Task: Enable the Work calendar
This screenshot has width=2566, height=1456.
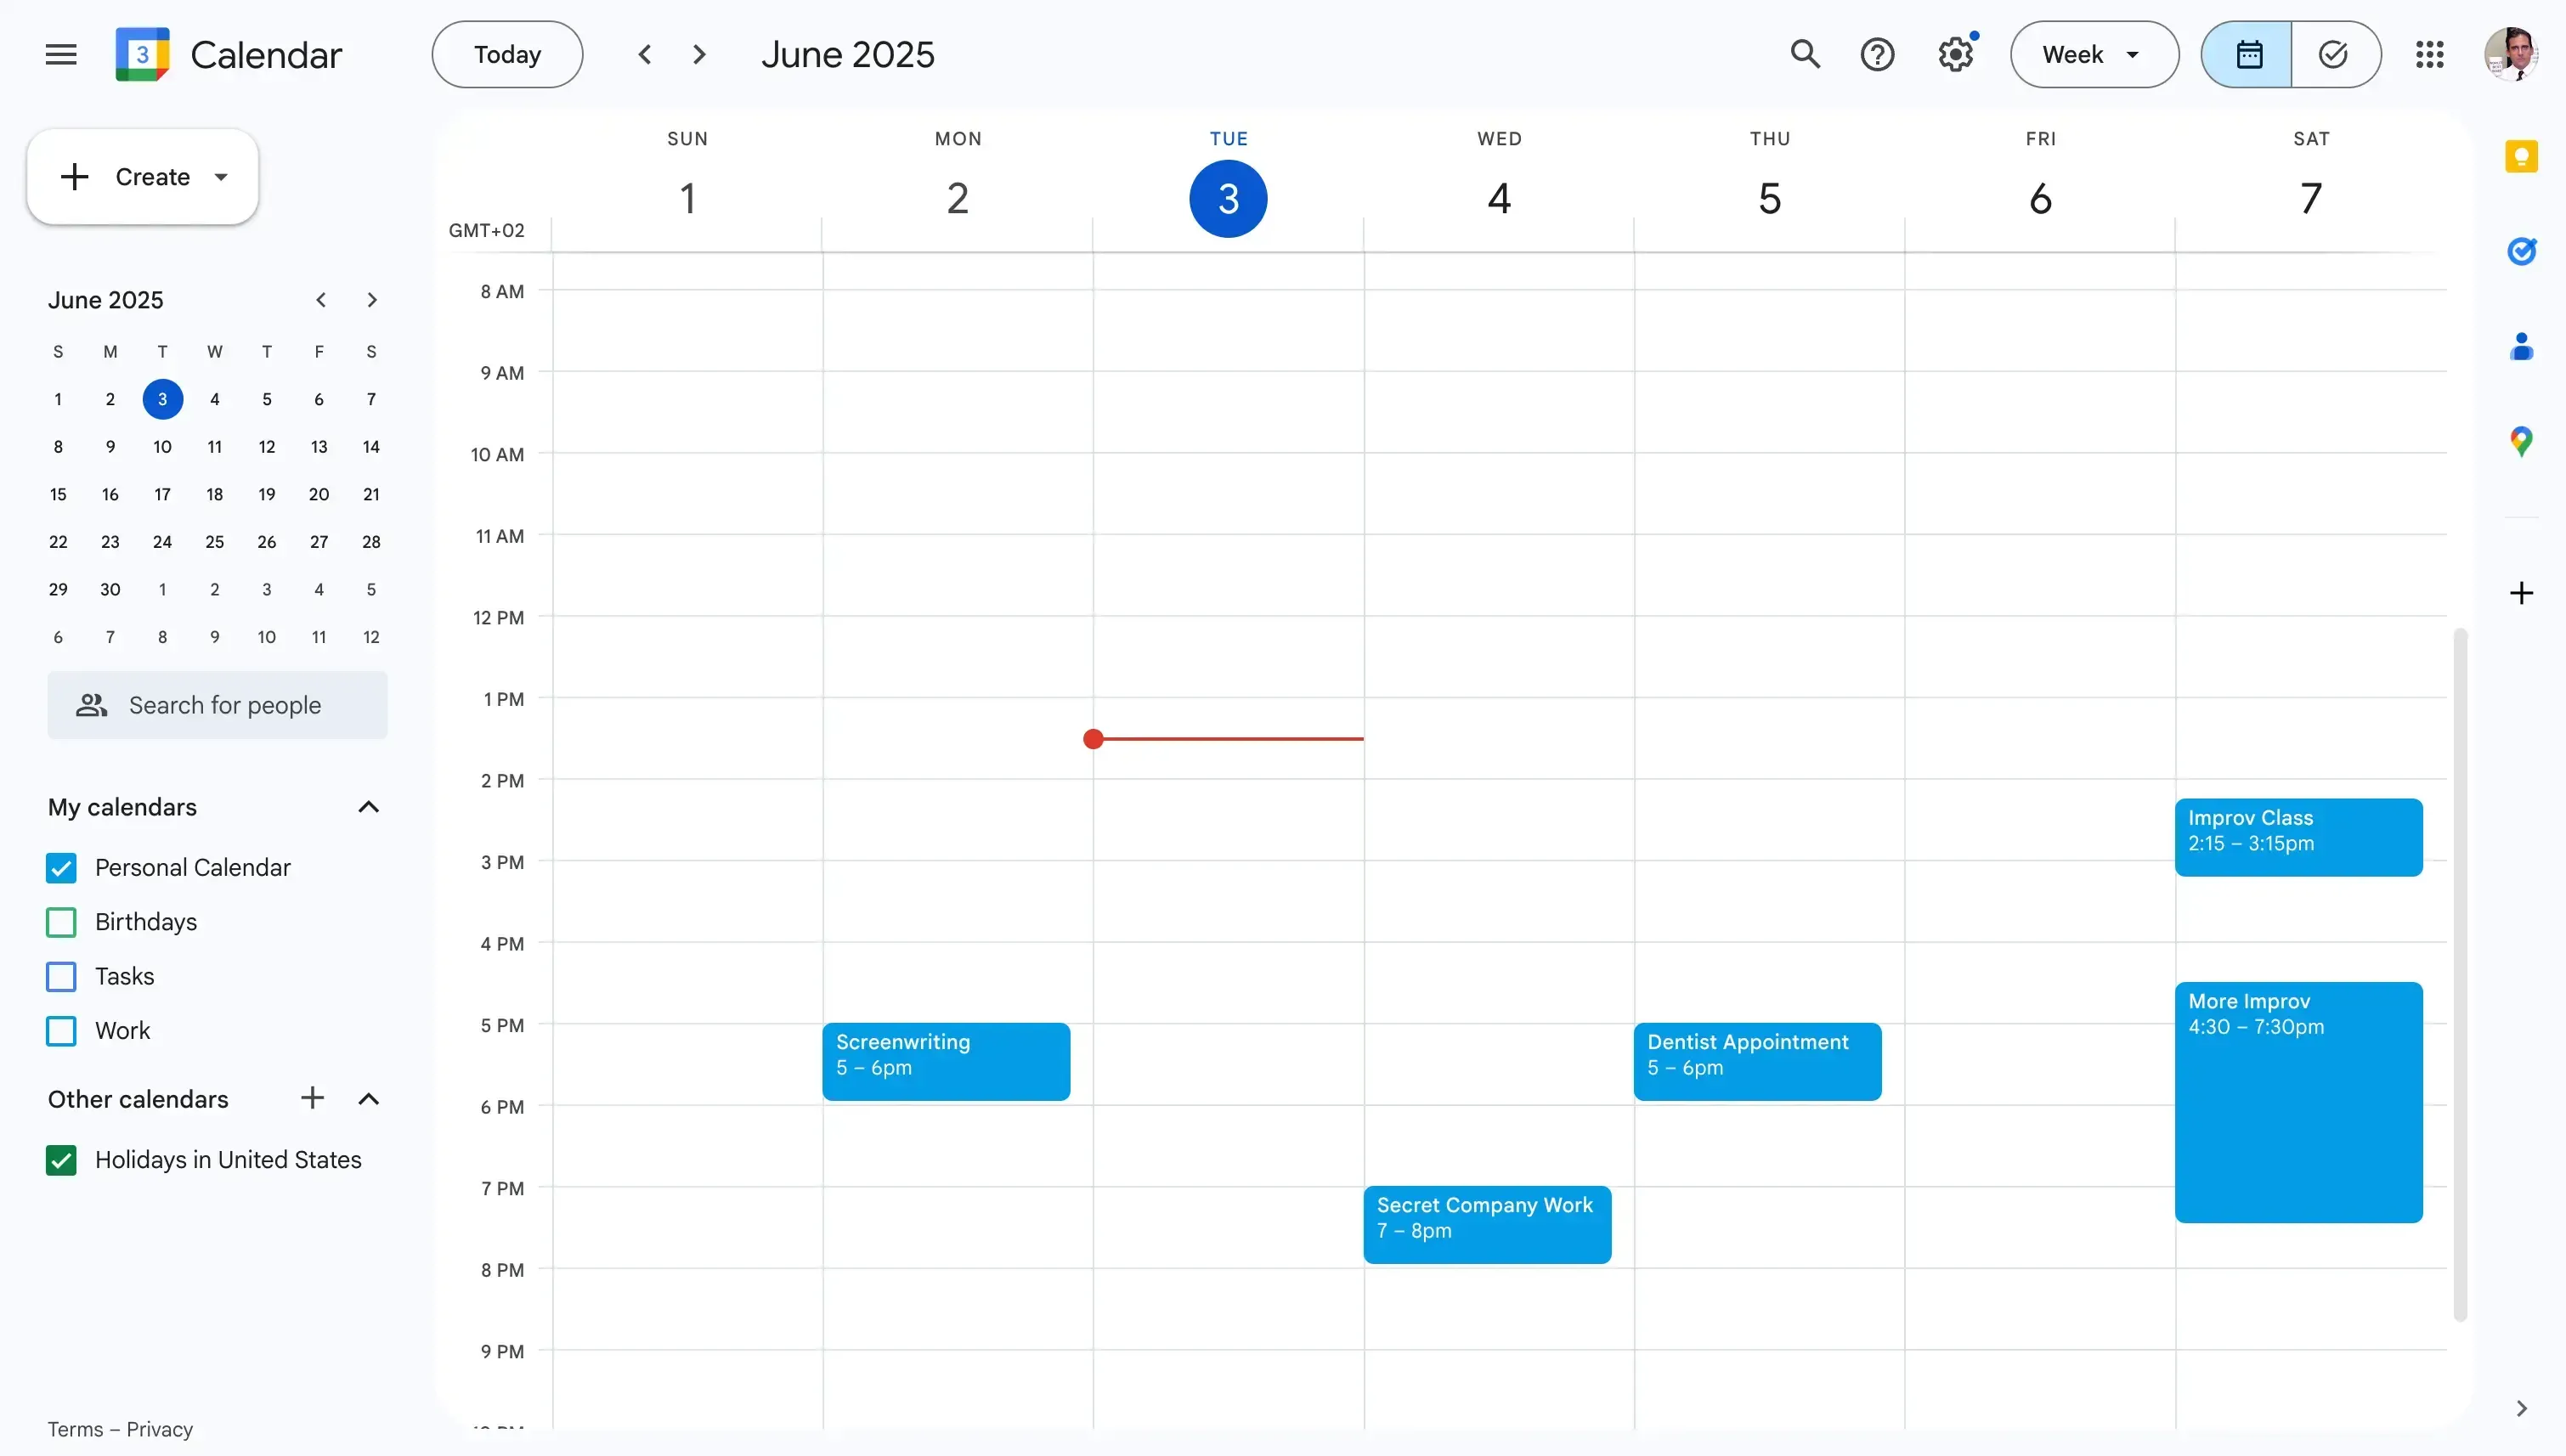Action: [61, 1031]
